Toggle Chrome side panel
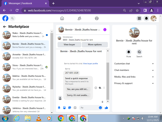162x122 pixels. click(x=145, y=10)
